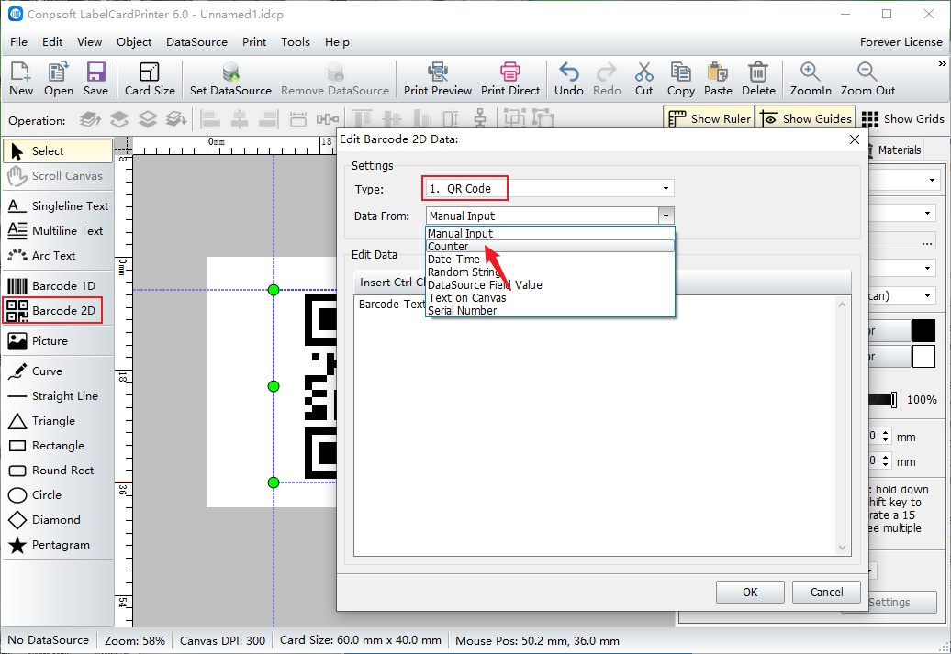Confirm dialog with OK button

click(750, 593)
